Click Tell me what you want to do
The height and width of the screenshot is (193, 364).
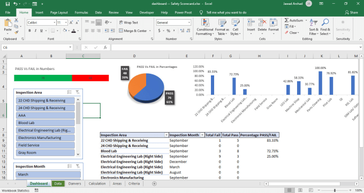(x=226, y=12)
